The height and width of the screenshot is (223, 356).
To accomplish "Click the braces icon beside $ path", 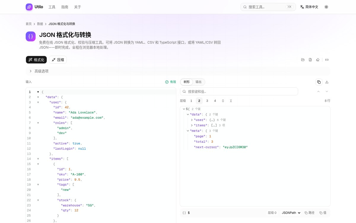I will pos(184,213).
